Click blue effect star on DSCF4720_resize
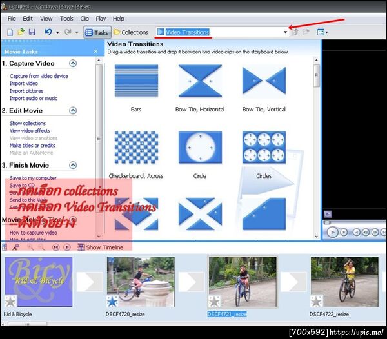 coord(112,301)
